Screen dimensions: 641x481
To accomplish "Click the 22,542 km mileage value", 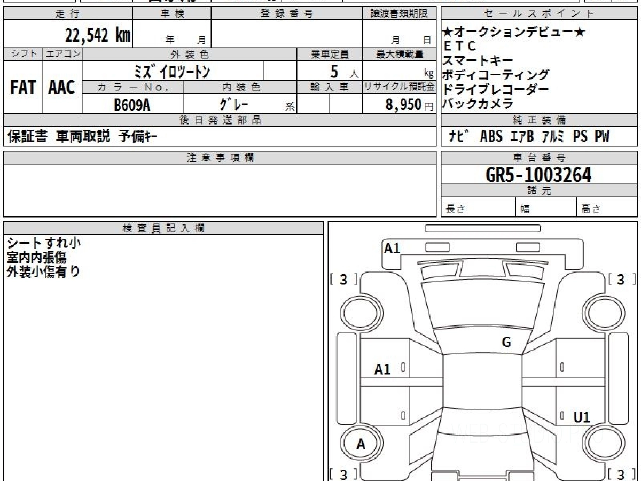I will (98, 35).
